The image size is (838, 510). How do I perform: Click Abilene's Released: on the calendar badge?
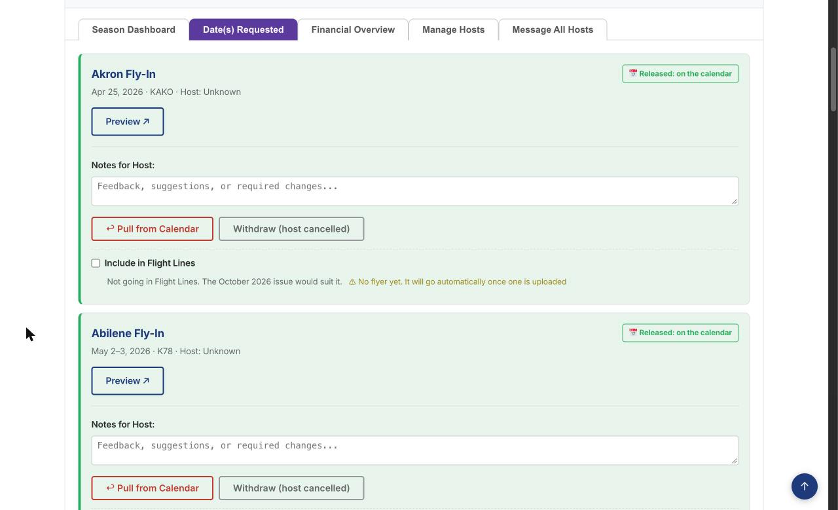[680, 333]
